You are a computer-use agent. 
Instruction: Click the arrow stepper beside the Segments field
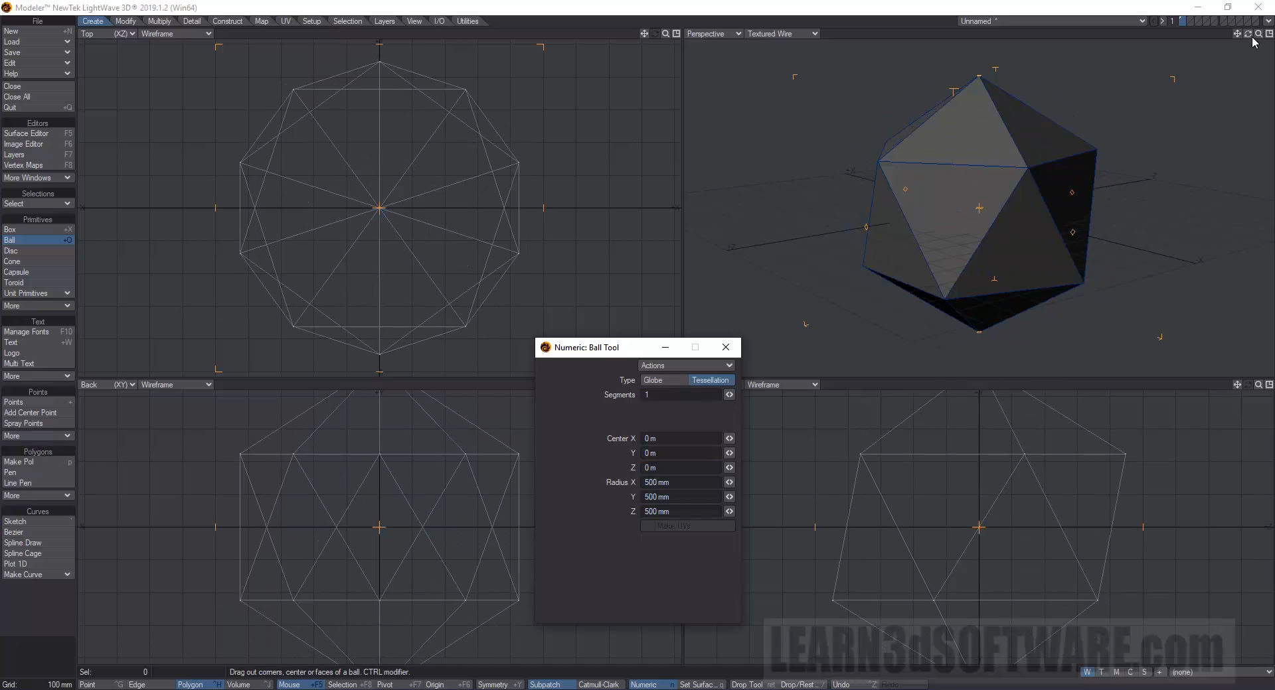[729, 395]
